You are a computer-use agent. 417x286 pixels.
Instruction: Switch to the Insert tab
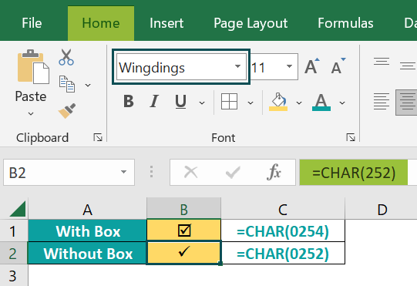[166, 23]
